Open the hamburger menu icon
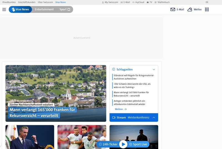 point(4,9)
